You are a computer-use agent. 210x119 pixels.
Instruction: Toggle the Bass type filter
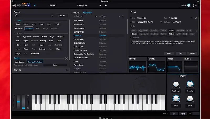[x=18, y=24]
